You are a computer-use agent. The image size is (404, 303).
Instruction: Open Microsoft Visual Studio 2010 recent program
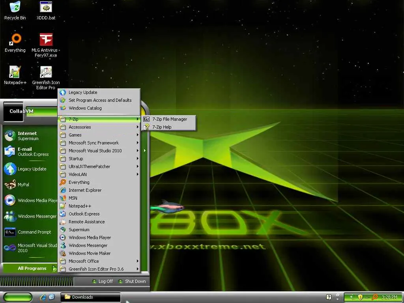pos(30,248)
